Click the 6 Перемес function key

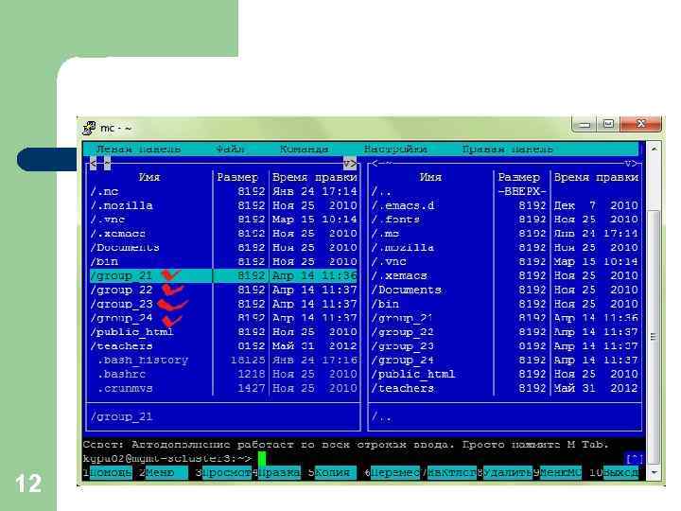pyautogui.click(x=393, y=472)
